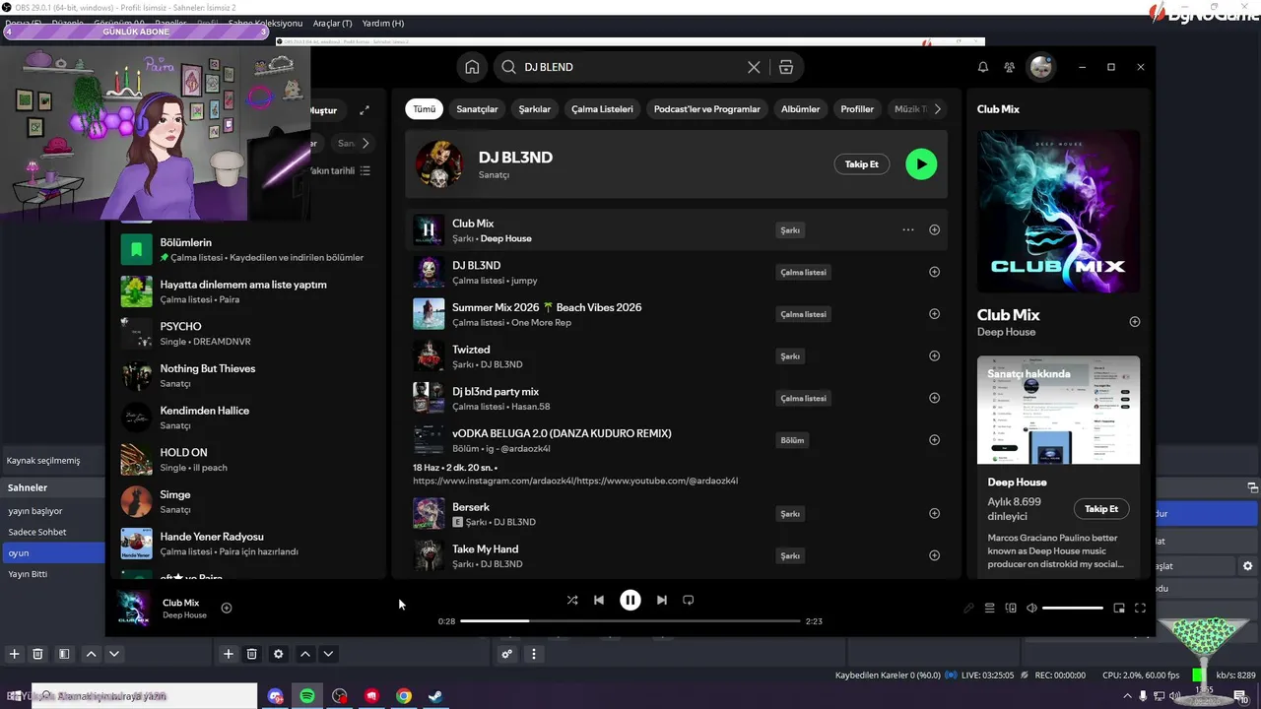
Task: Expand the Spotify library panel
Action: [365, 110]
